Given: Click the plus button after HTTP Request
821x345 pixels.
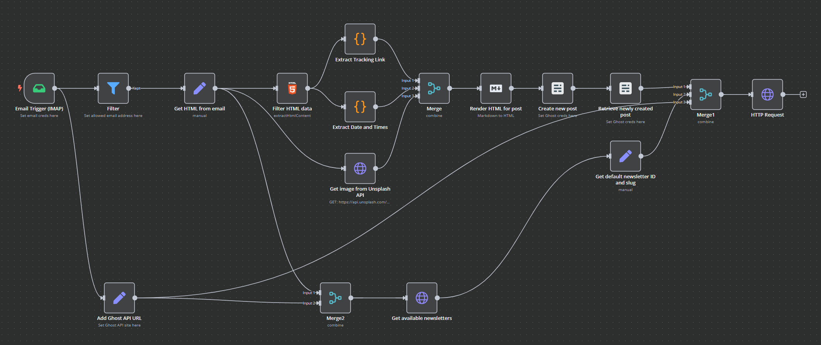Looking at the screenshot, I should tap(803, 95).
